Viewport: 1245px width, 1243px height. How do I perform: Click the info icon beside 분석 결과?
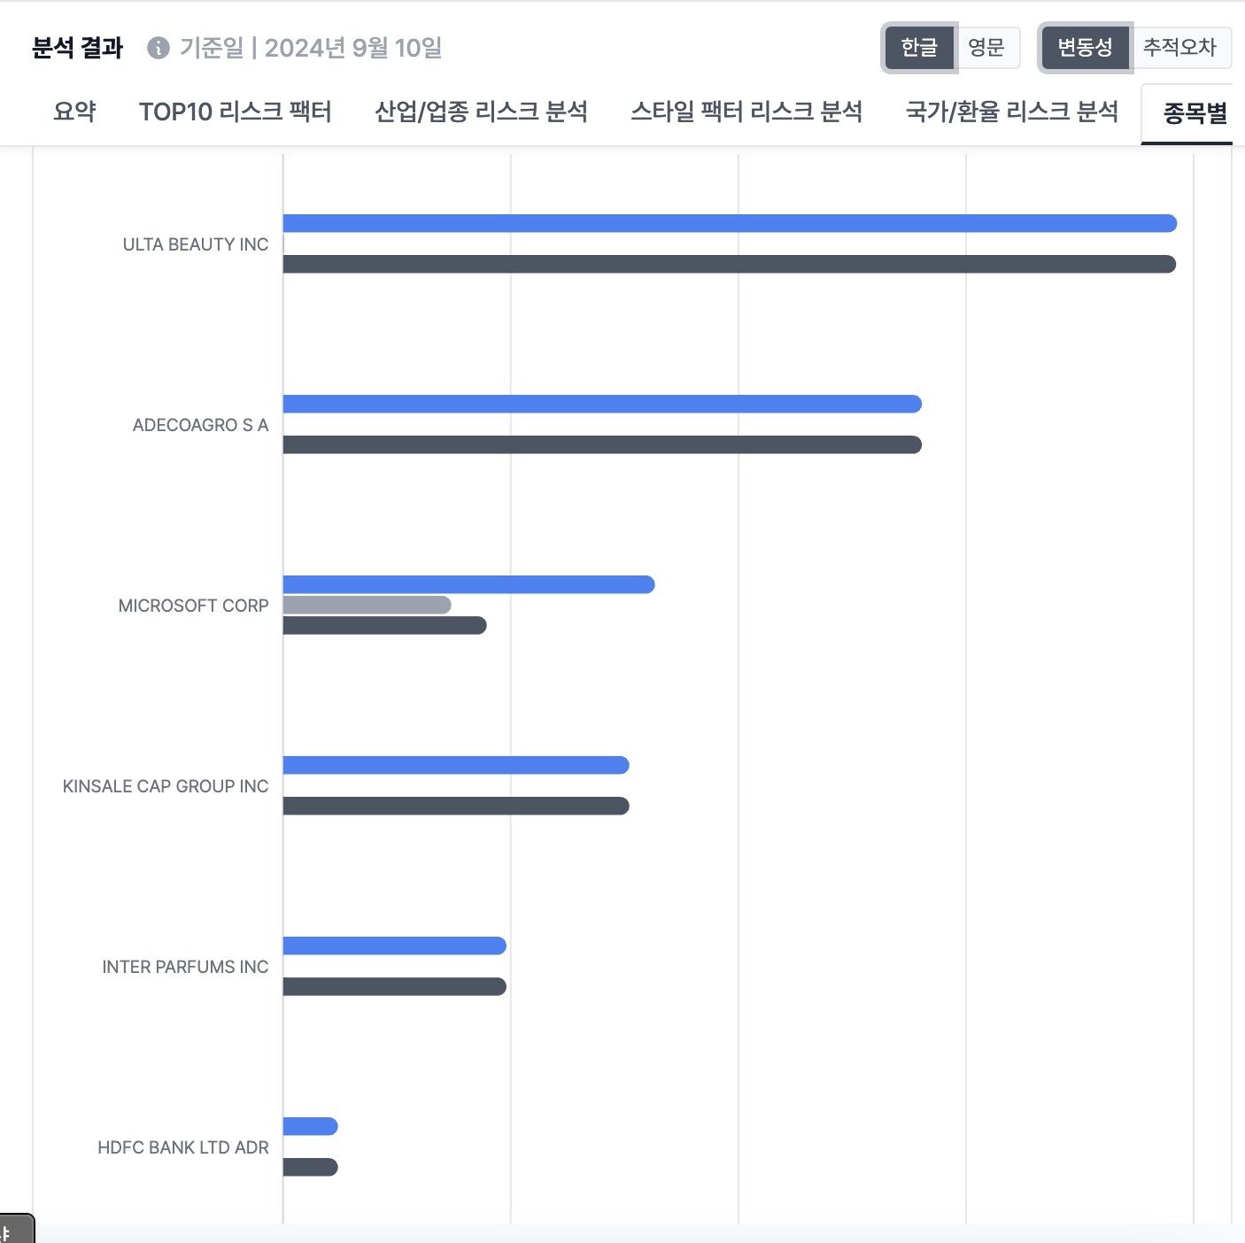click(x=159, y=48)
